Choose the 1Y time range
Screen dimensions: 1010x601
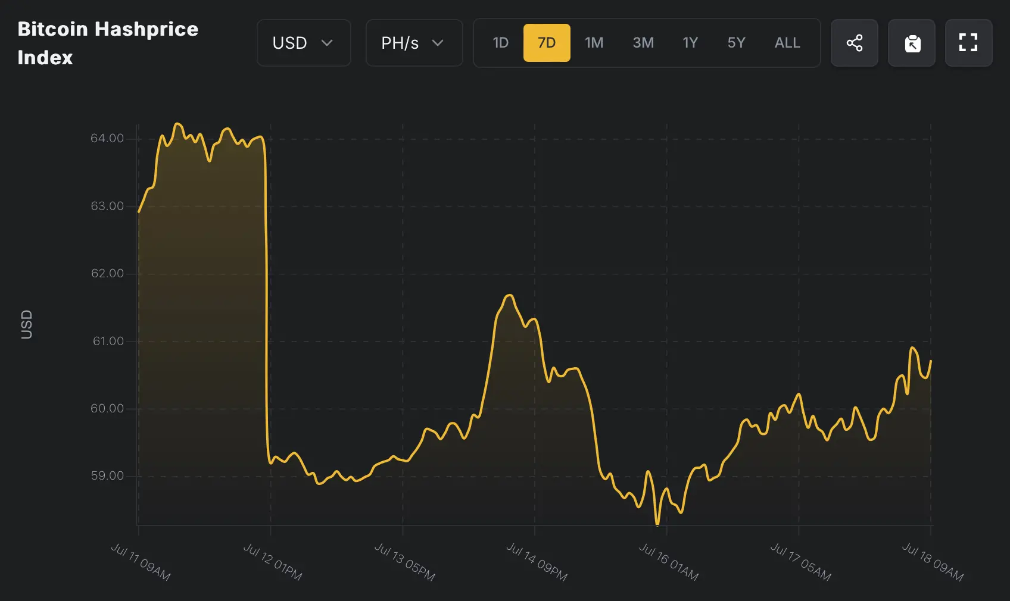pyautogui.click(x=690, y=43)
